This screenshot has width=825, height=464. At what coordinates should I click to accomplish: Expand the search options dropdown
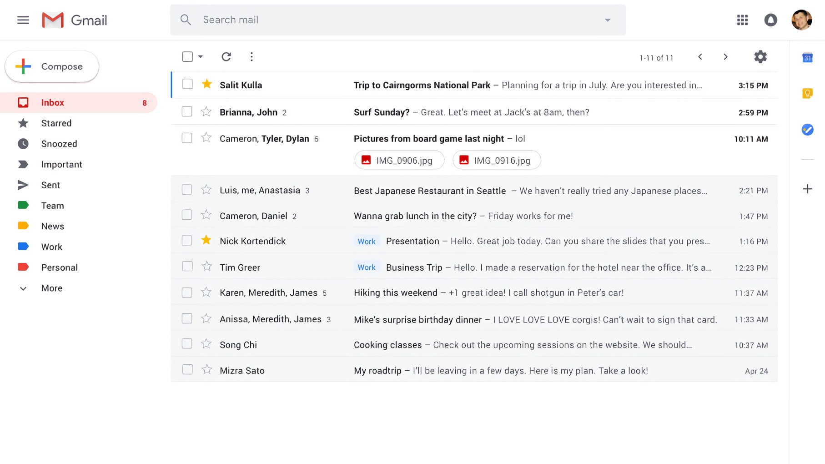point(608,20)
